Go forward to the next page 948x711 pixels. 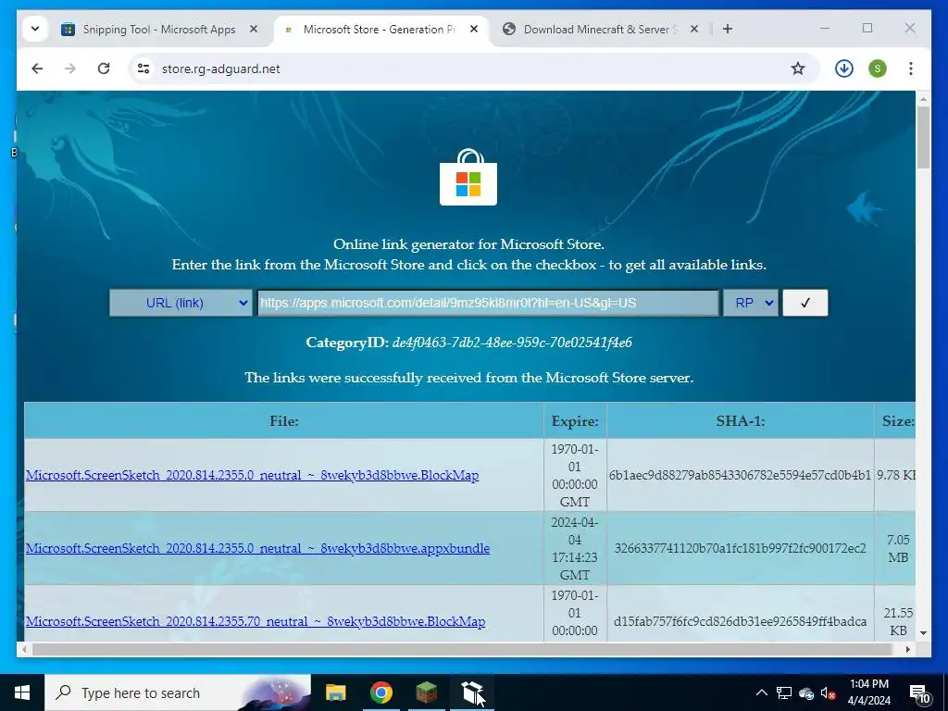(x=70, y=69)
